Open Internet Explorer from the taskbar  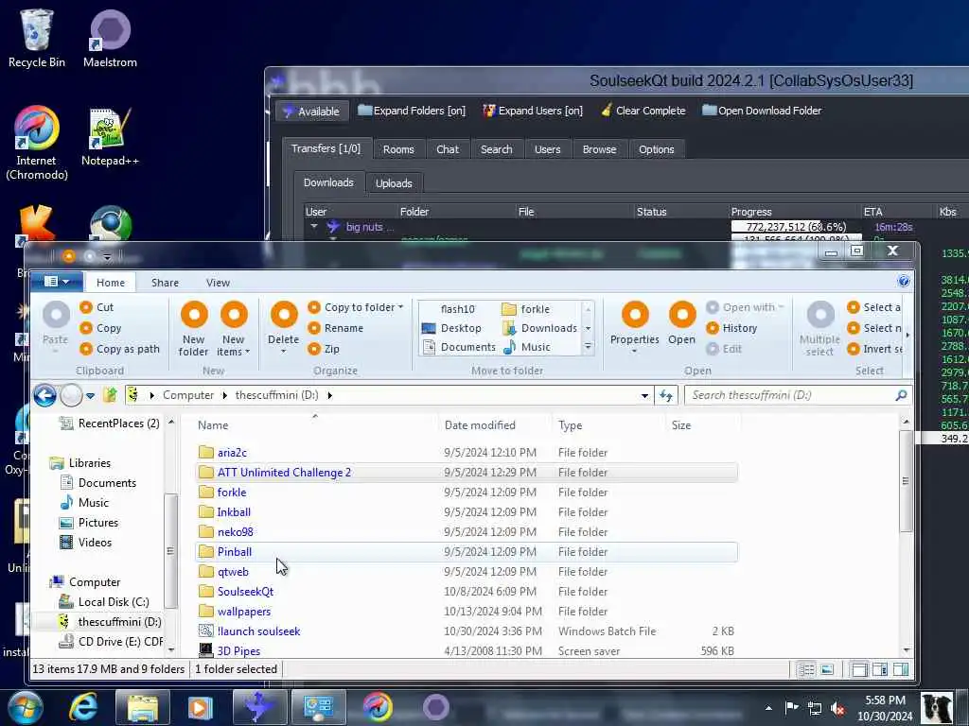coord(83,707)
